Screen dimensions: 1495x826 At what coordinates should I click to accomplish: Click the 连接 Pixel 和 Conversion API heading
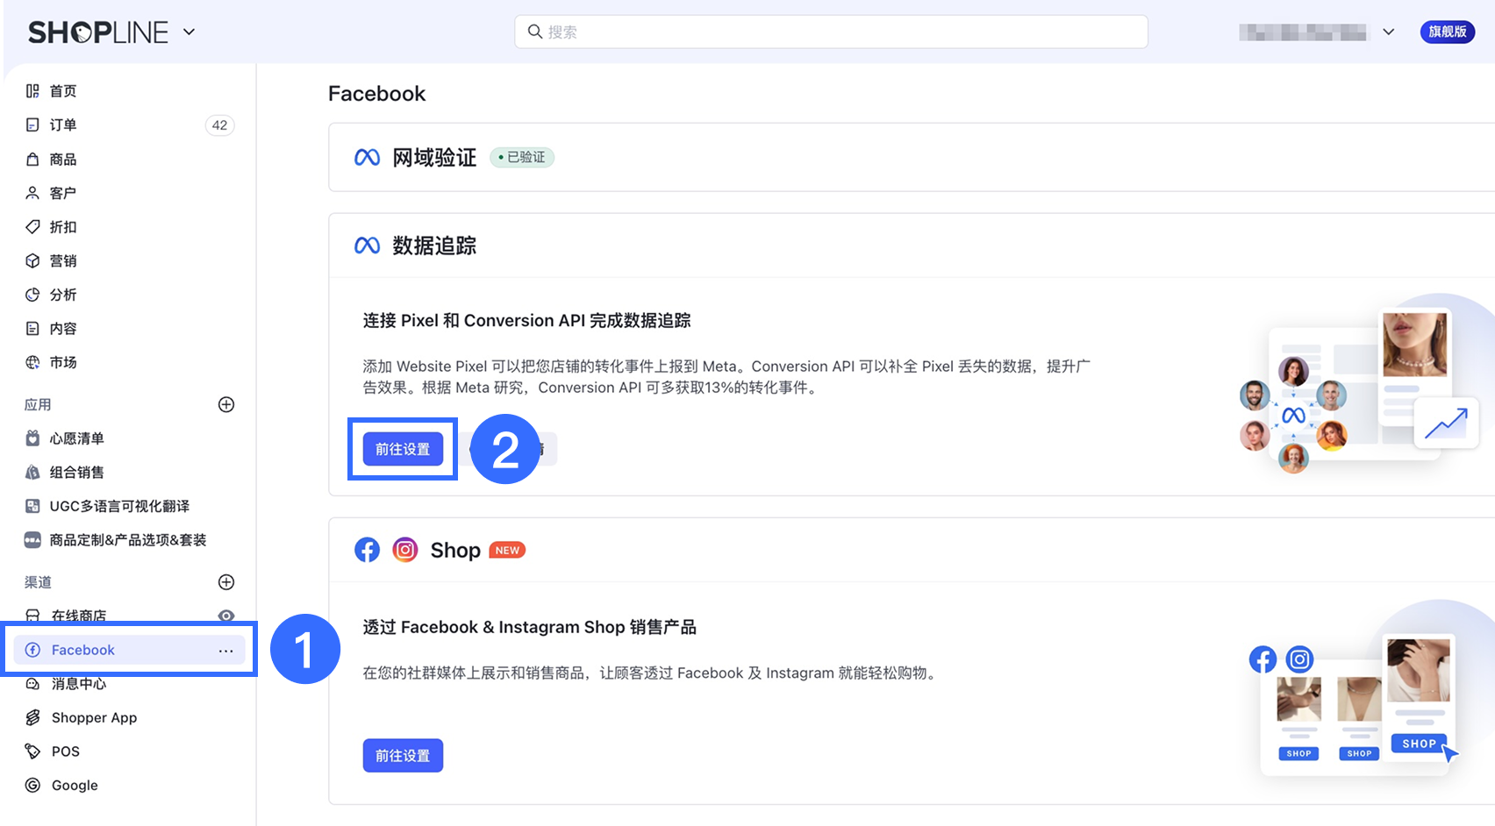527,320
